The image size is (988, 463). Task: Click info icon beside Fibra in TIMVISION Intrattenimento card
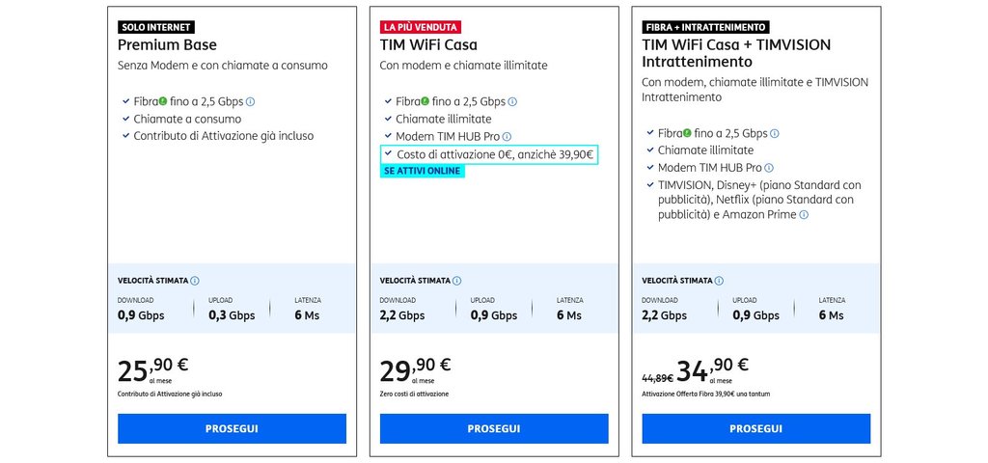pos(775,133)
